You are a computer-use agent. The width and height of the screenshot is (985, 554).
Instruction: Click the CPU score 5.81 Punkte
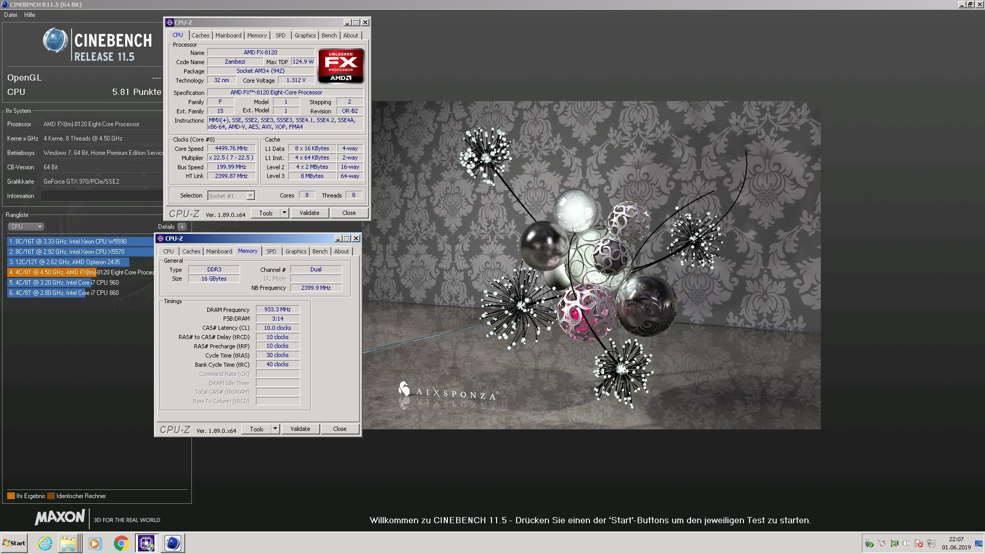136,92
